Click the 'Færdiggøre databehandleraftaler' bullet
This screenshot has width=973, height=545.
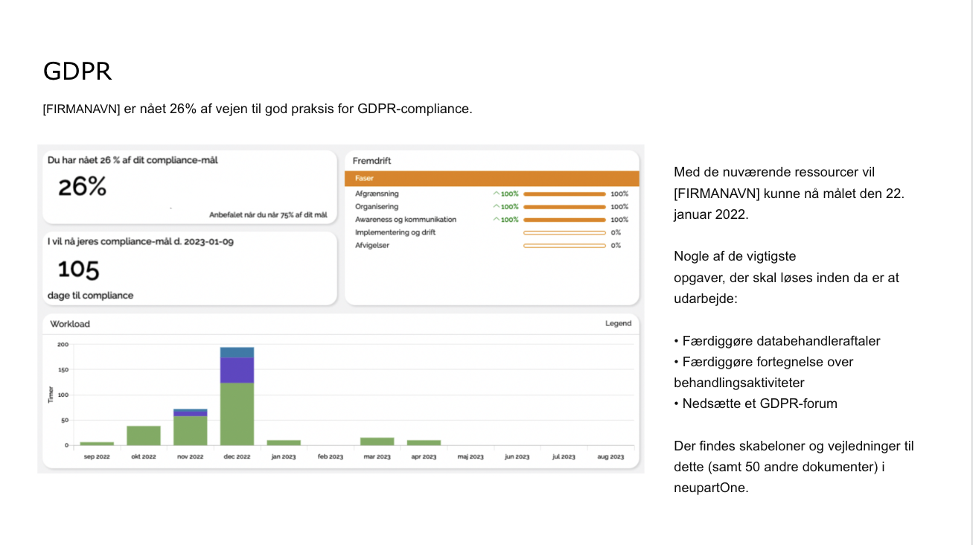[777, 341]
